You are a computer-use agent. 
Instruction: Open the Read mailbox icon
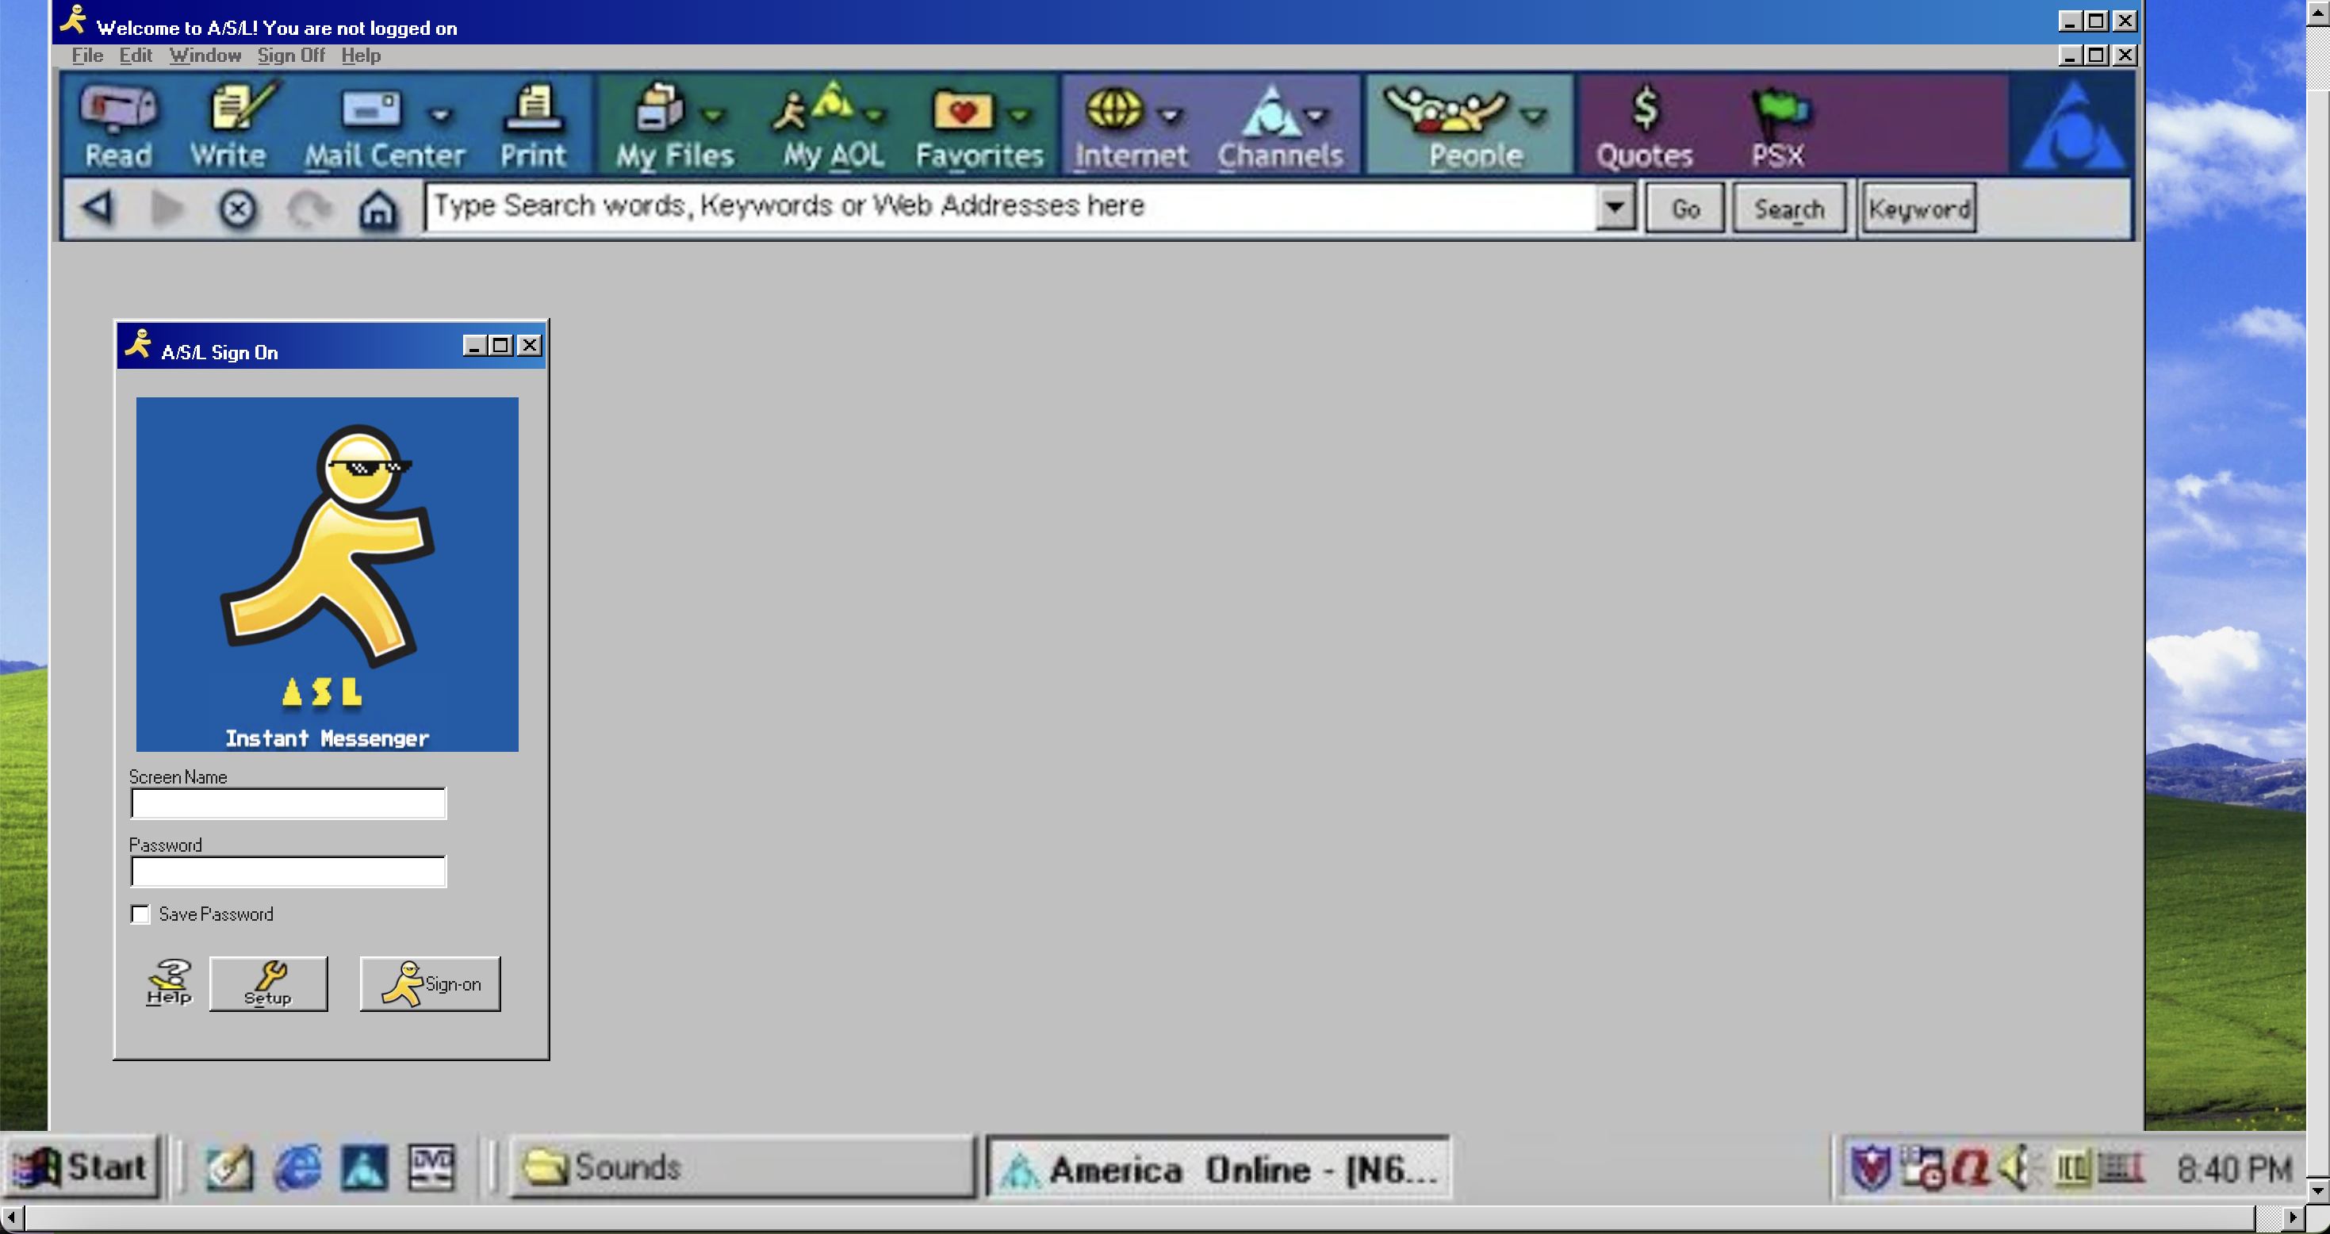pos(118,126)
